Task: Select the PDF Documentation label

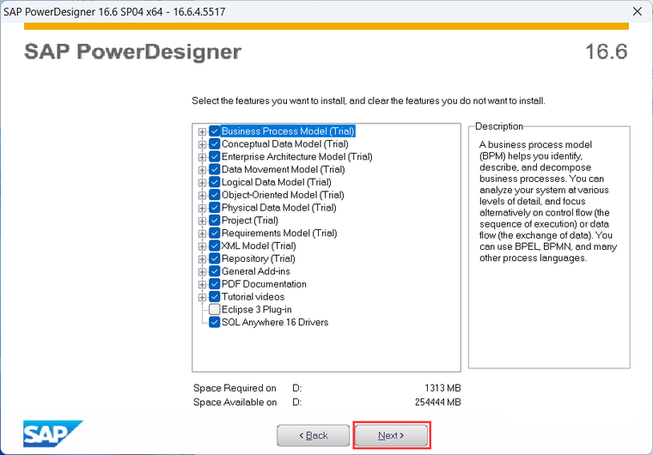Action: [264, 284]
